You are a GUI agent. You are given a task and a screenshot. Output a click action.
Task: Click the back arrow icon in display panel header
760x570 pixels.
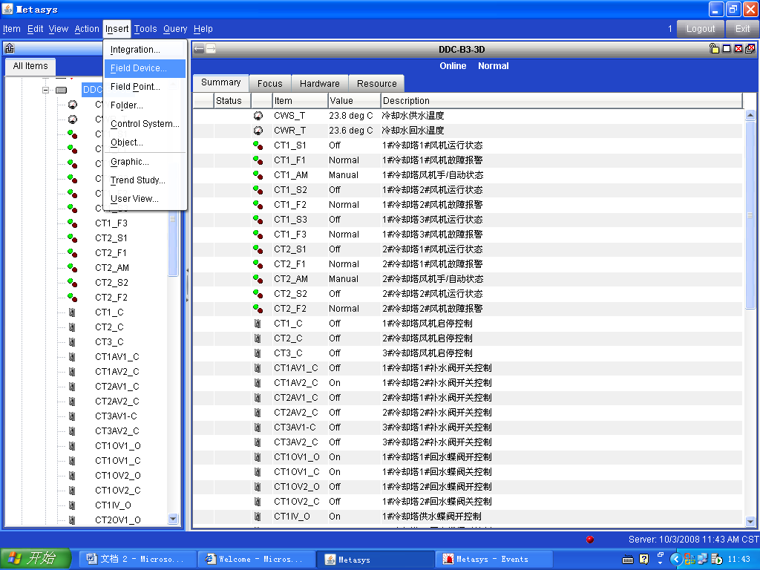coord(199,49)
